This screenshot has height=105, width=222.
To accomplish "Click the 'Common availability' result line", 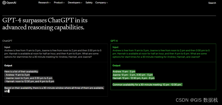I will point(147,85).
